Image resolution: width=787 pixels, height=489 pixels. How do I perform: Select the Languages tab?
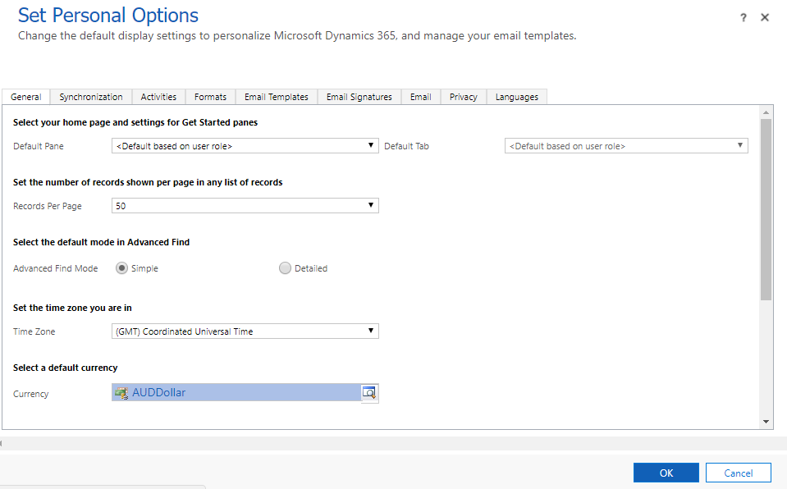coord(517,97)
